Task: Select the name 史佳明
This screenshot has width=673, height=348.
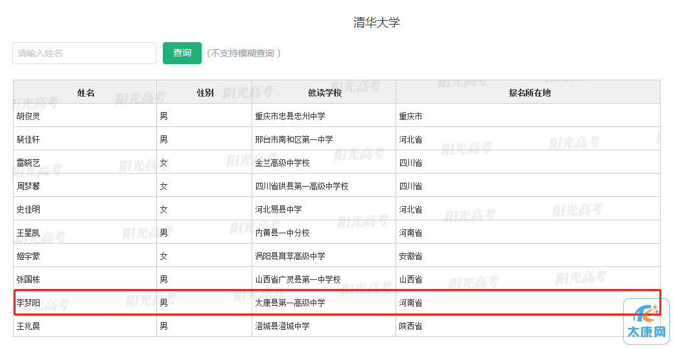Action: tap(29, 209)
